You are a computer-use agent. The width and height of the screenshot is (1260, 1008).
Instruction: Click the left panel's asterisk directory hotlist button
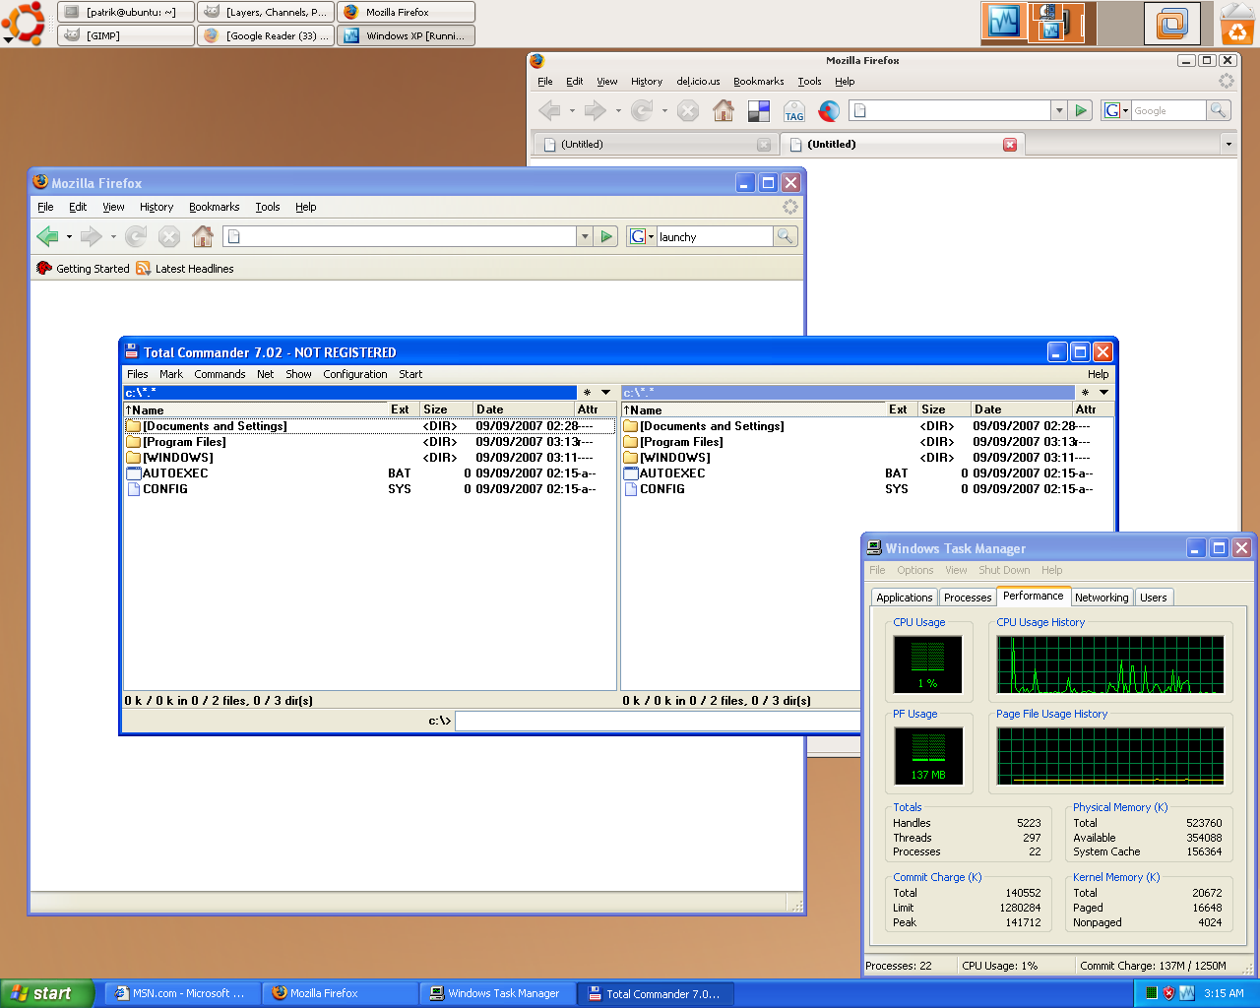click(x=588, y=393)
